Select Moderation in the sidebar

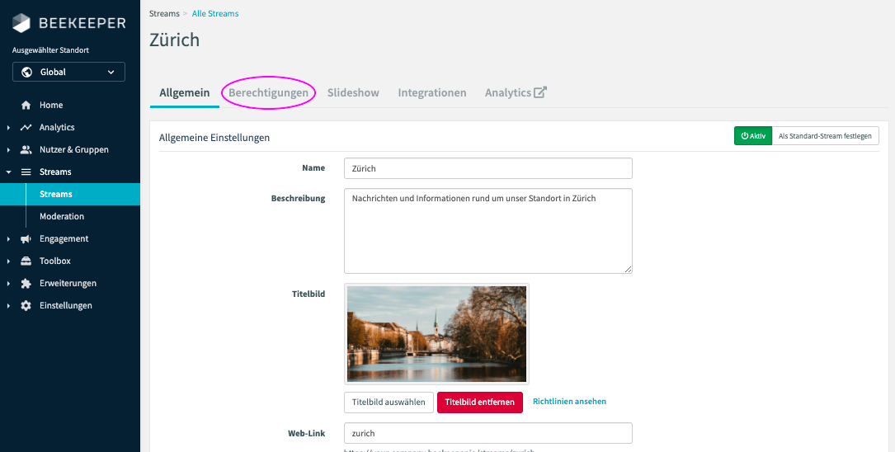click(x=62, y=217)
